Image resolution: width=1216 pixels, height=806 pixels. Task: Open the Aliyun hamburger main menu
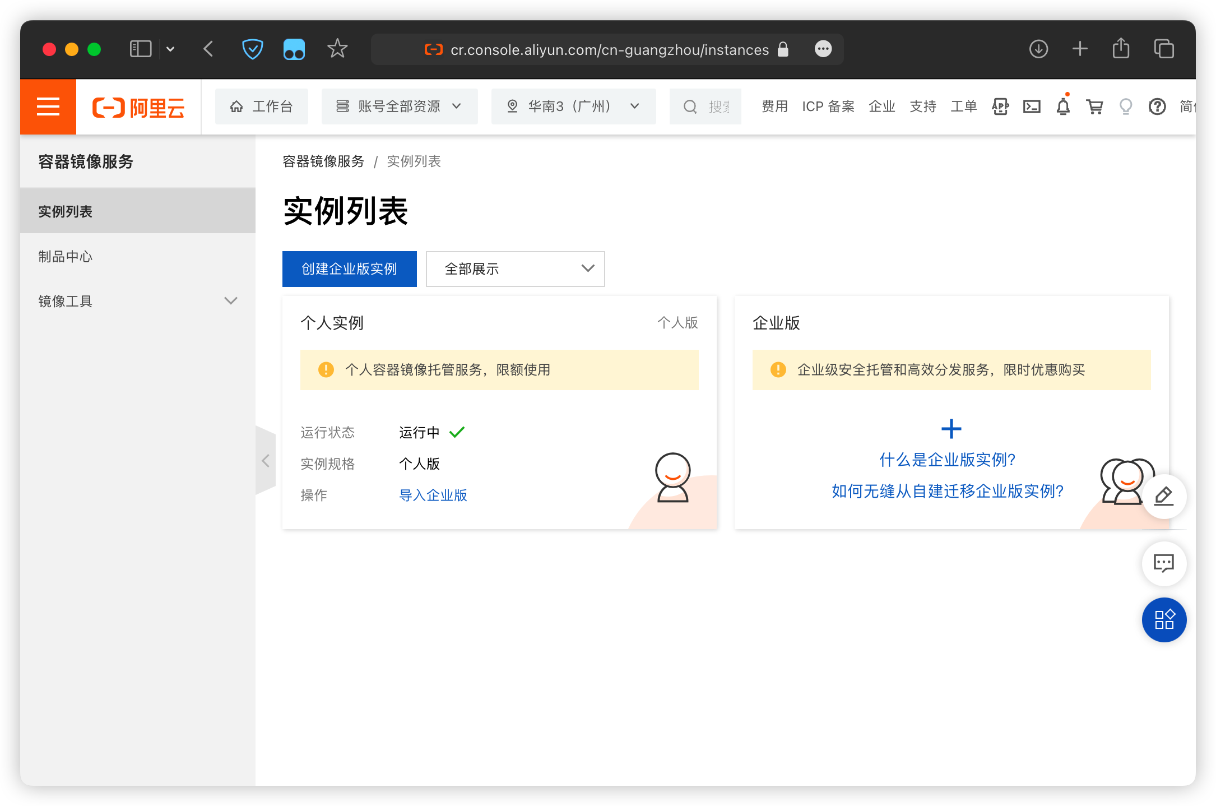pyautogui.click(x=48, y=106)
